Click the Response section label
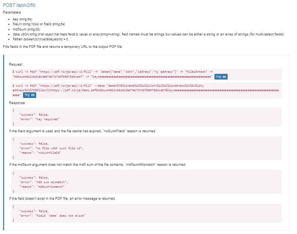 [x=17, y=103]
